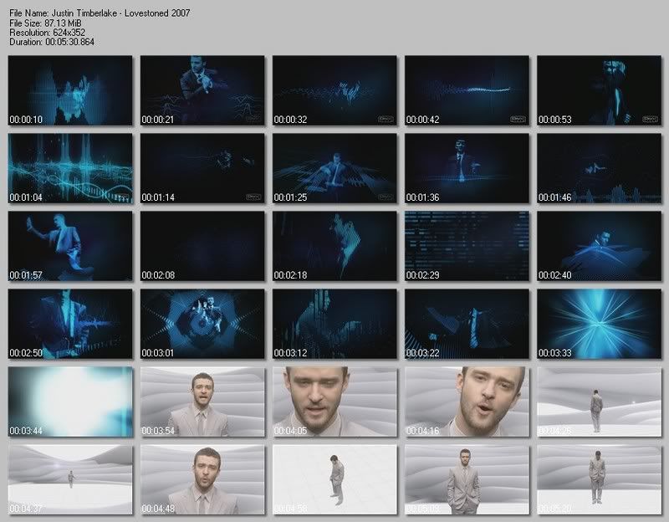
Task: Choose the 00:02:18 thumbnail
Action: [x=334, y=246]
